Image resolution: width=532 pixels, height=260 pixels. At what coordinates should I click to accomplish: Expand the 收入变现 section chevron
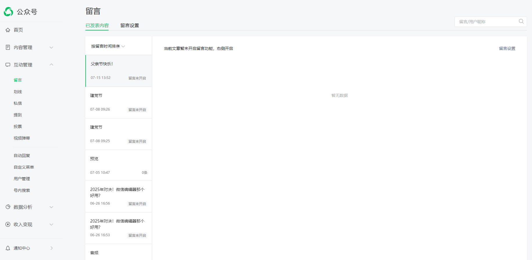click(51, 225)
